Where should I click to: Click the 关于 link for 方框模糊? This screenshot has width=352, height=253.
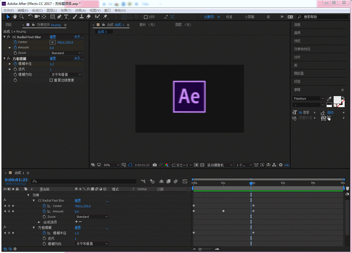coord(77,58)
